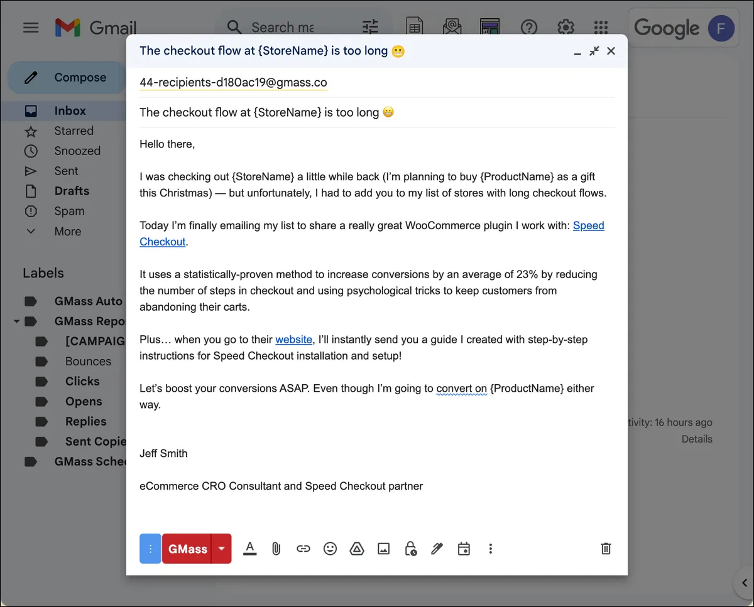754x607 pixels.
Task: Open search filter options icon
Action: [x=370, y=27]
